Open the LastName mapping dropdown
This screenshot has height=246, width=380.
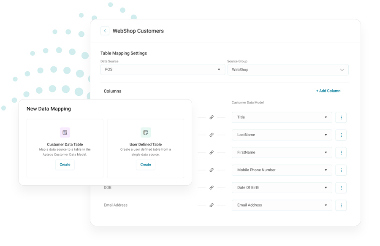pyautogui.click(x=282, y=135)
